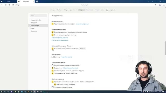This screenshot has width=166, height=93.
Task: Open the boxed toolbar icon beside downloads
Action: [x=160, y=5]
